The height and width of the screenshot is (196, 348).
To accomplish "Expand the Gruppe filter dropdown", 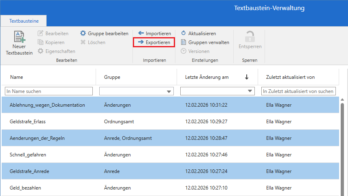I will [x=169, y=92].
